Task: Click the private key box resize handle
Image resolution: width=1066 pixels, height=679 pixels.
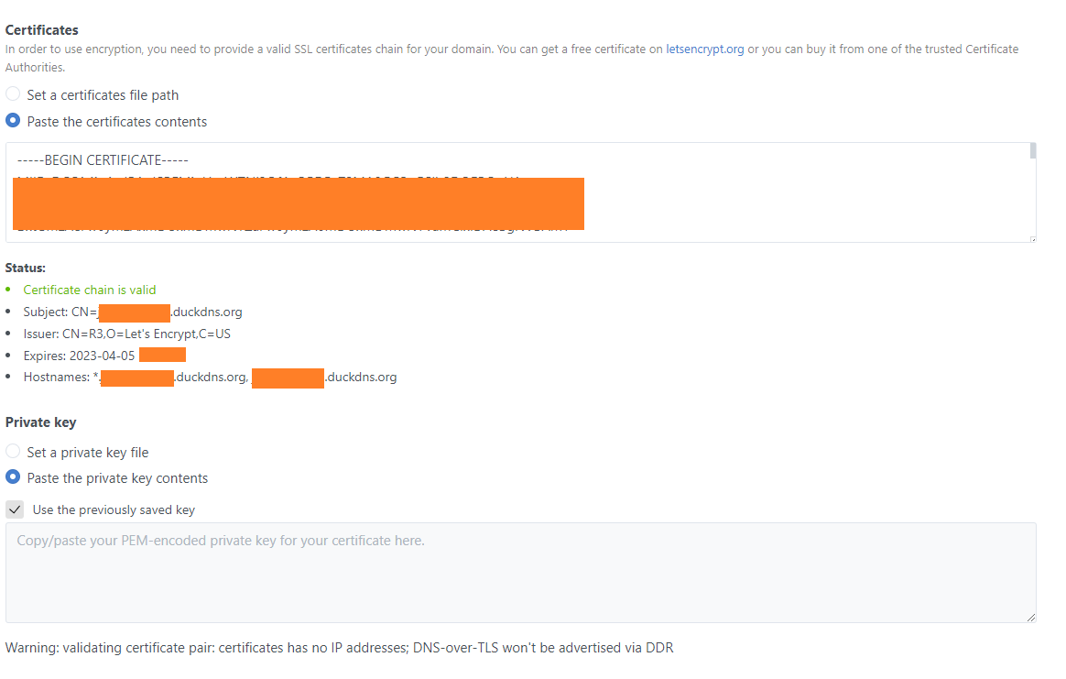Action: pyautogui.click(x=1029, y=616)
